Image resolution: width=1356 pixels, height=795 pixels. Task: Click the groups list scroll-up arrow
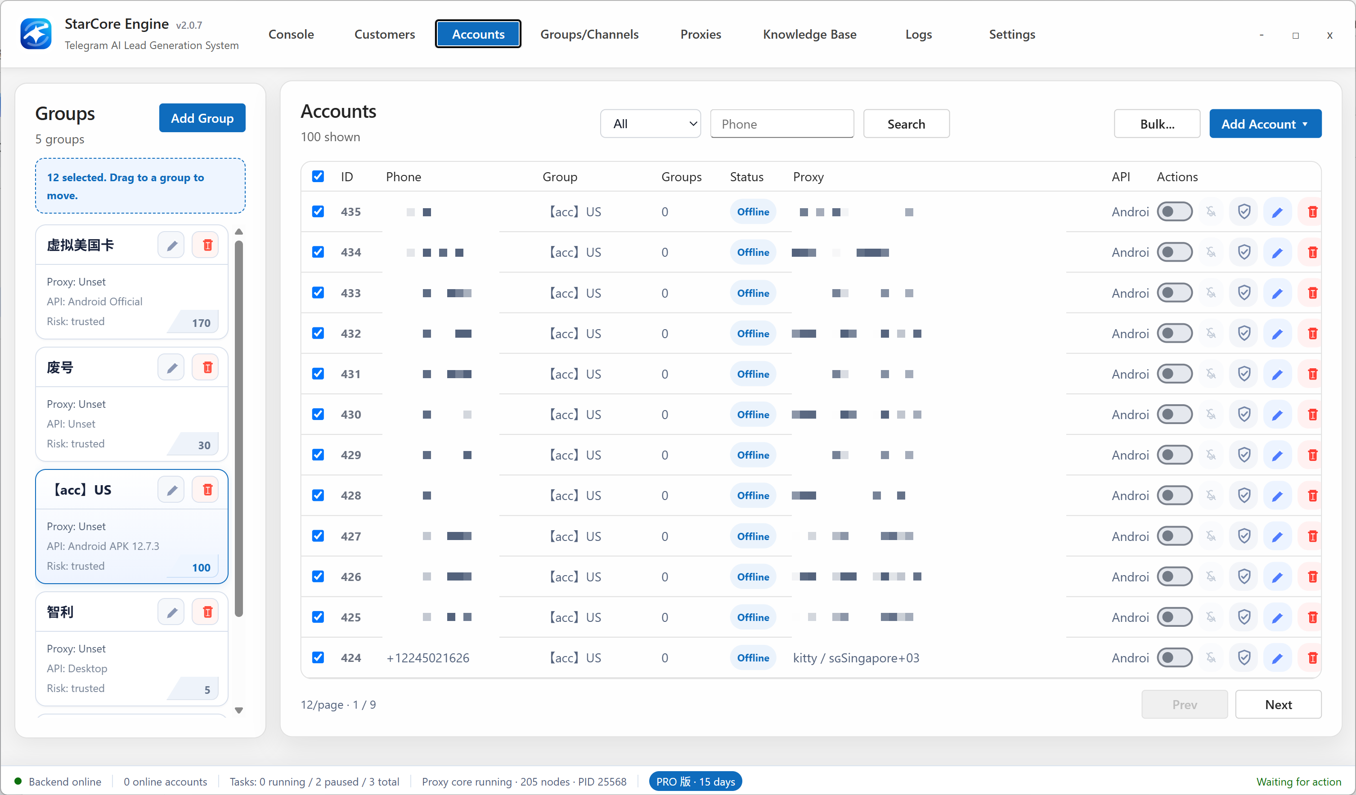tap(239, 231)
